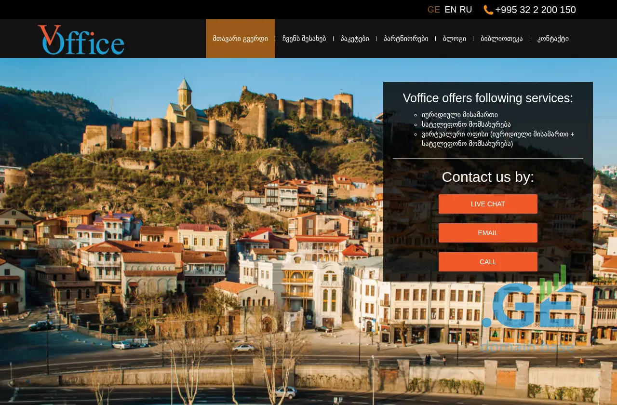Open the პარტნიორები menu item

(406, 39)
